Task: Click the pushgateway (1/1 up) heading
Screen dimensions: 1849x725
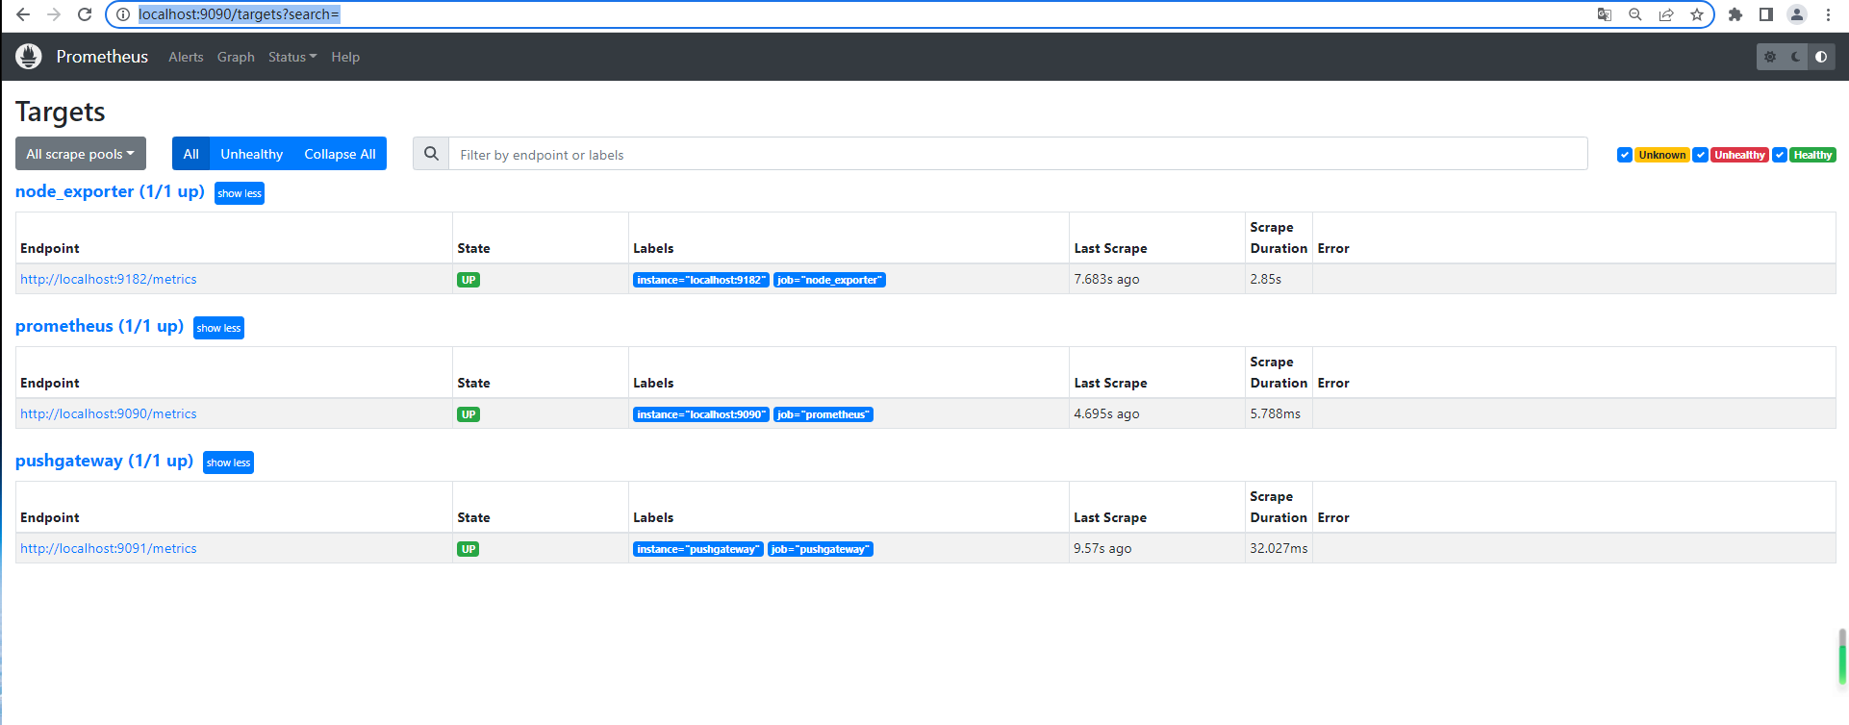Action: 104,461
